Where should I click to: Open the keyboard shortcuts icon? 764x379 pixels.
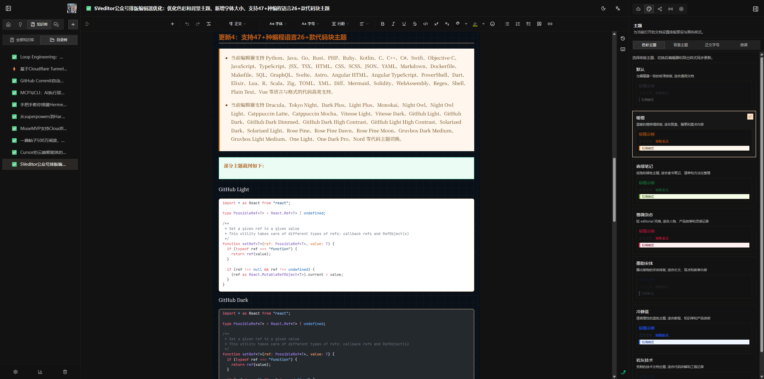pyautogui.click(x=623, y=49)
